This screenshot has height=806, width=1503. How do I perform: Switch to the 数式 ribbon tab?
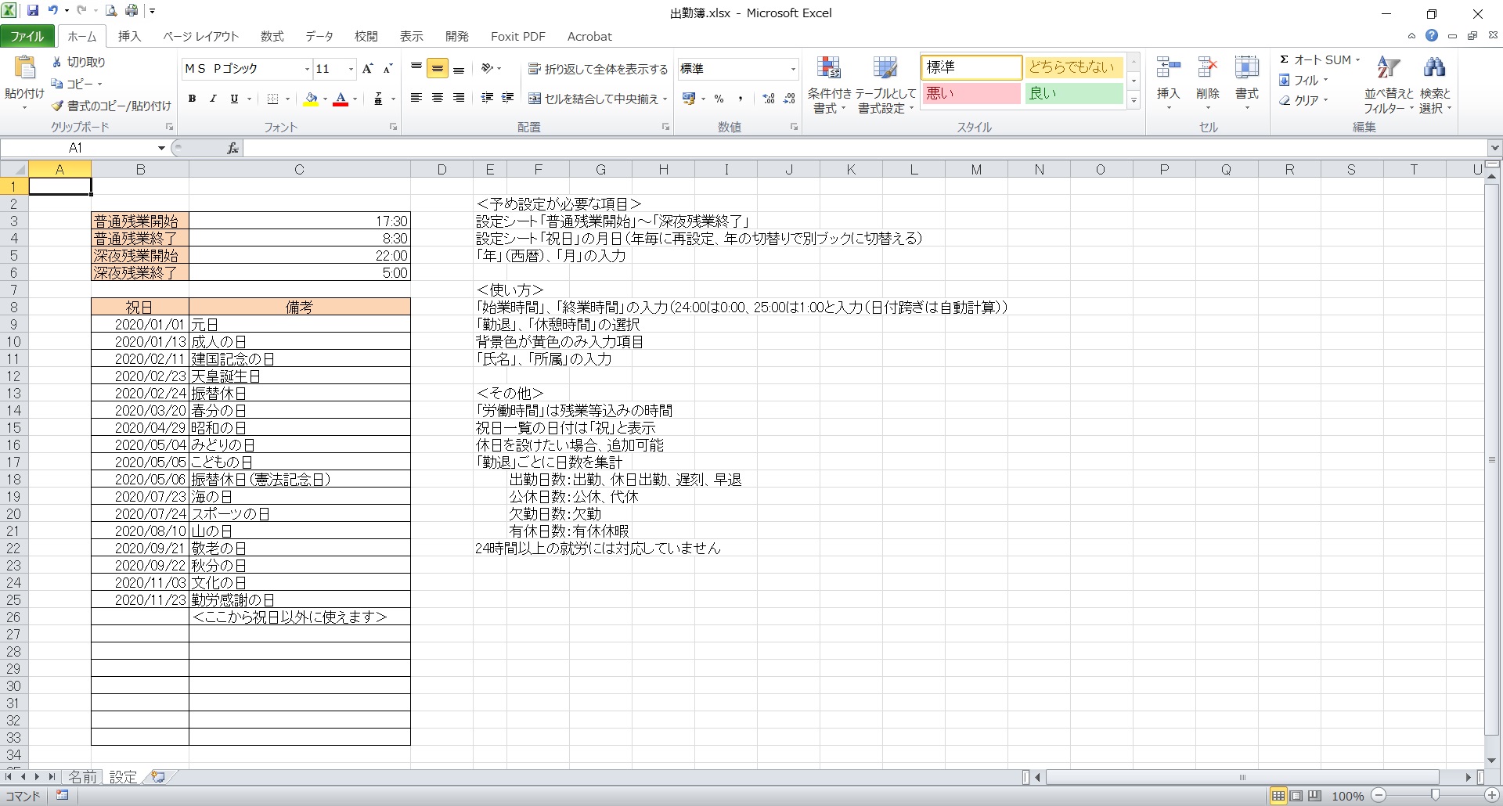pyautogui.click(x=272, y=36)
